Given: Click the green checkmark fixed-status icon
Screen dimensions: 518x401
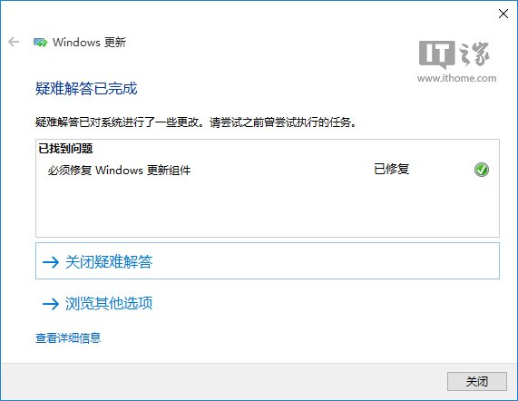Looking at the screenshot, I should coord(482,170).
